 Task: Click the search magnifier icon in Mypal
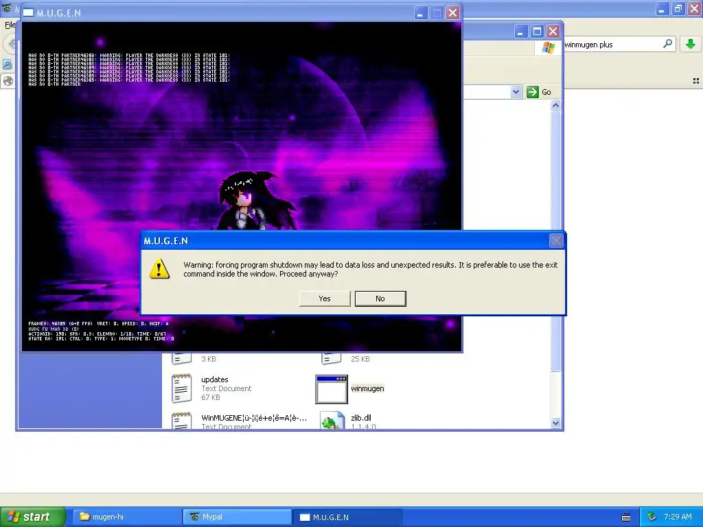(667, 43)
